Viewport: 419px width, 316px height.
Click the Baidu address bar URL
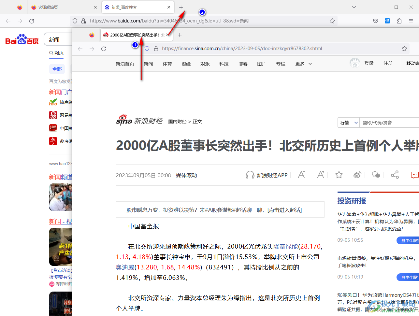pos(169,21)
